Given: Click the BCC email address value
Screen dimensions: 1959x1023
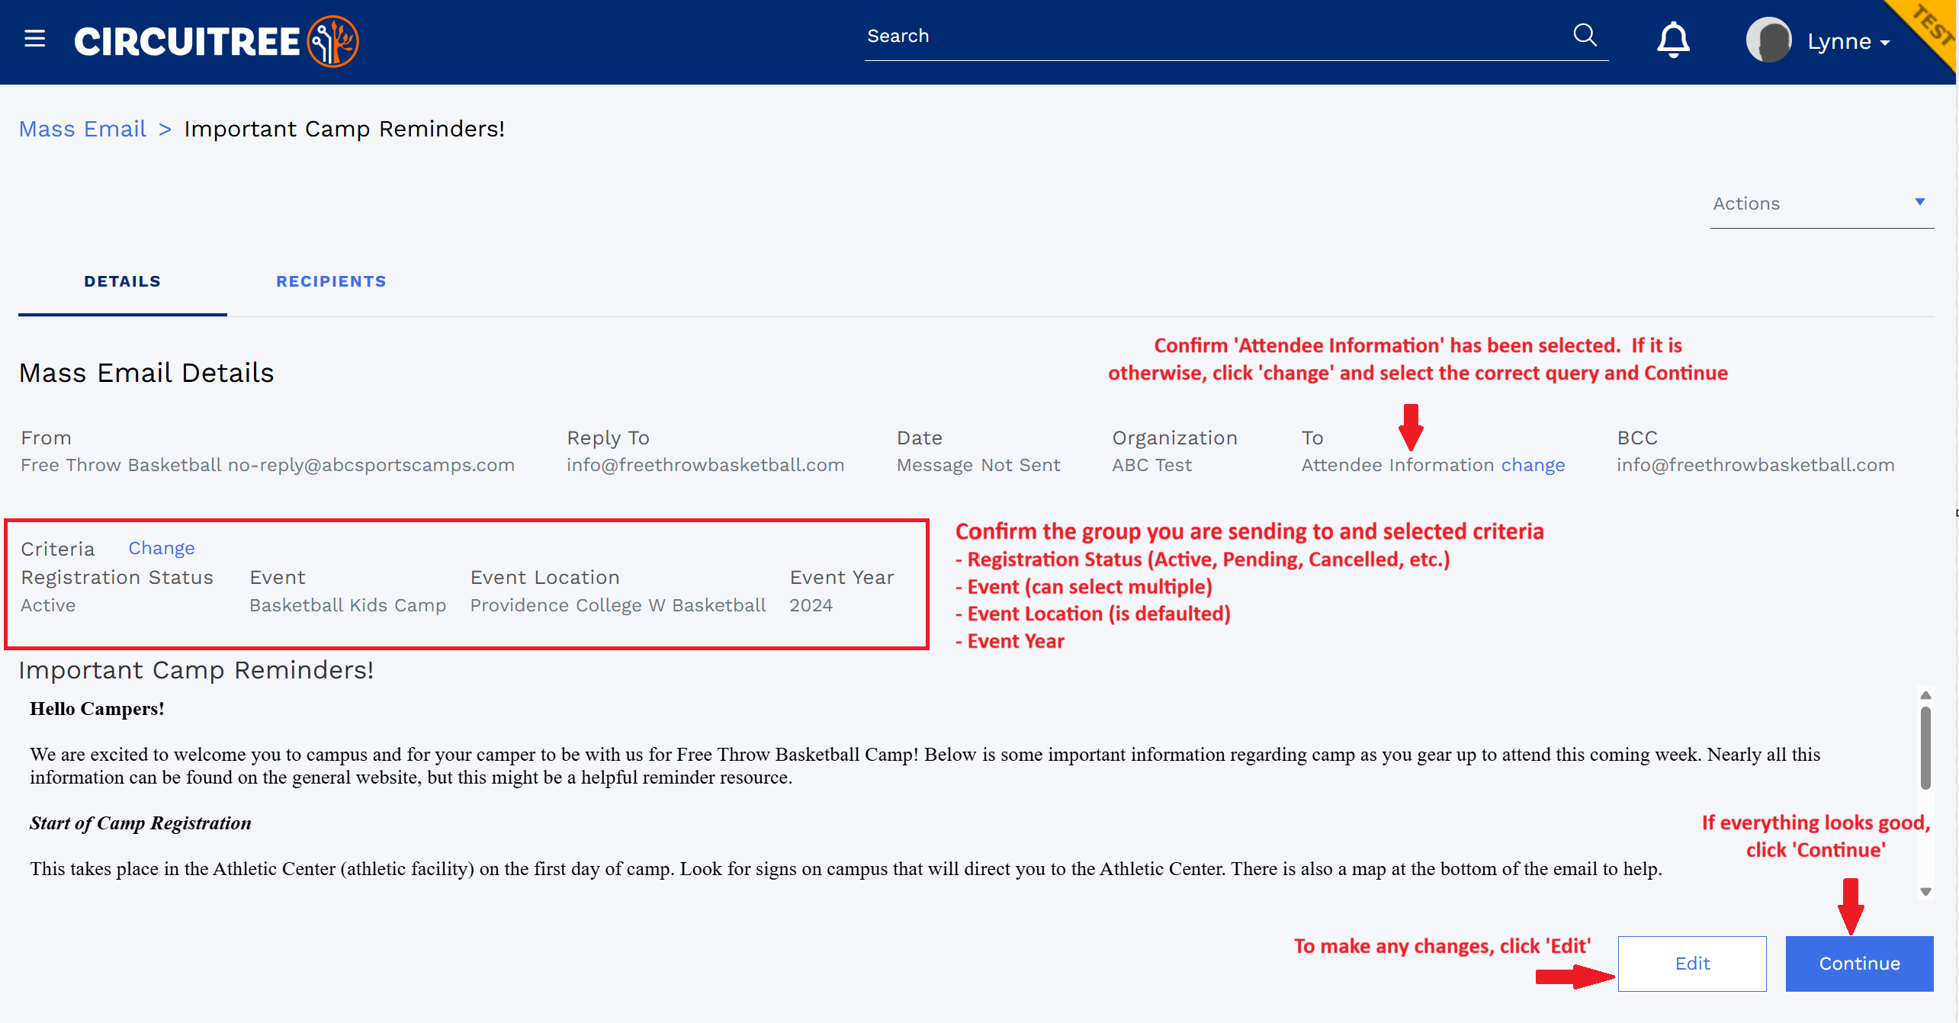Looking at the screenshot, I should [1755, 465].
